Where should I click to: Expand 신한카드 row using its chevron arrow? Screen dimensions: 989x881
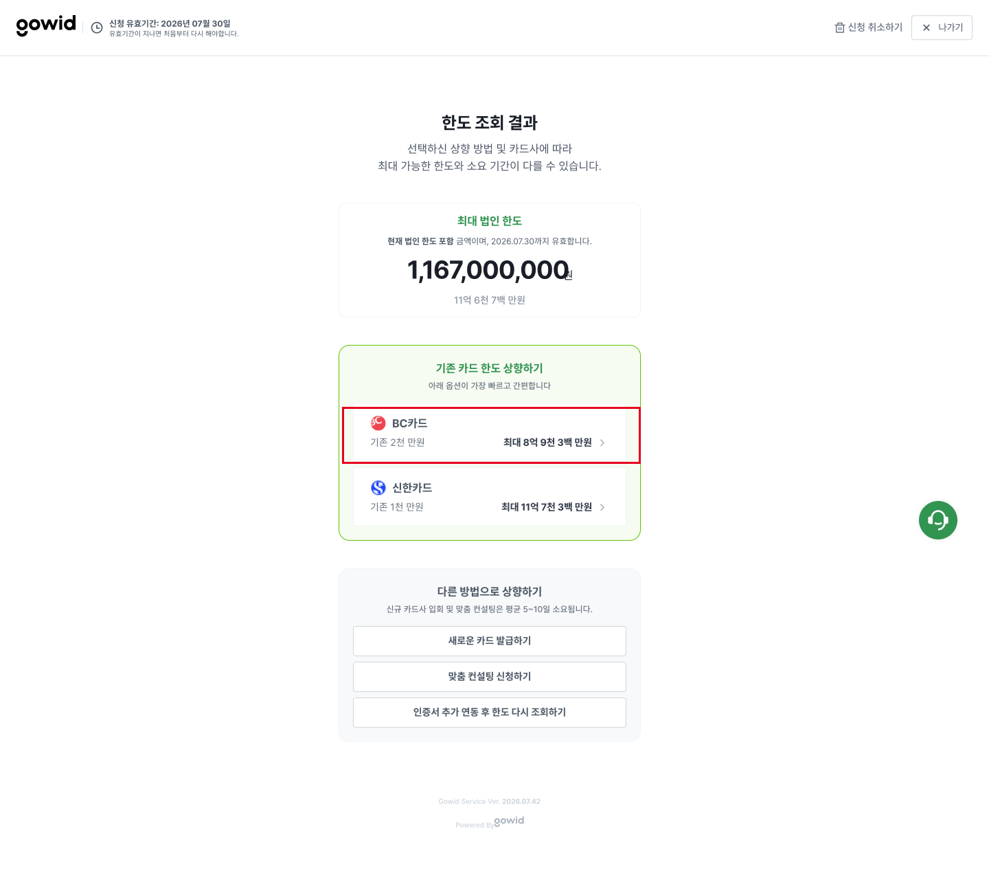602,507
